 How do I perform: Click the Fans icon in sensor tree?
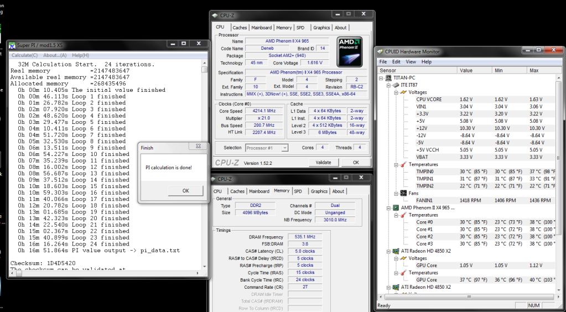click(x=403, y=193)
